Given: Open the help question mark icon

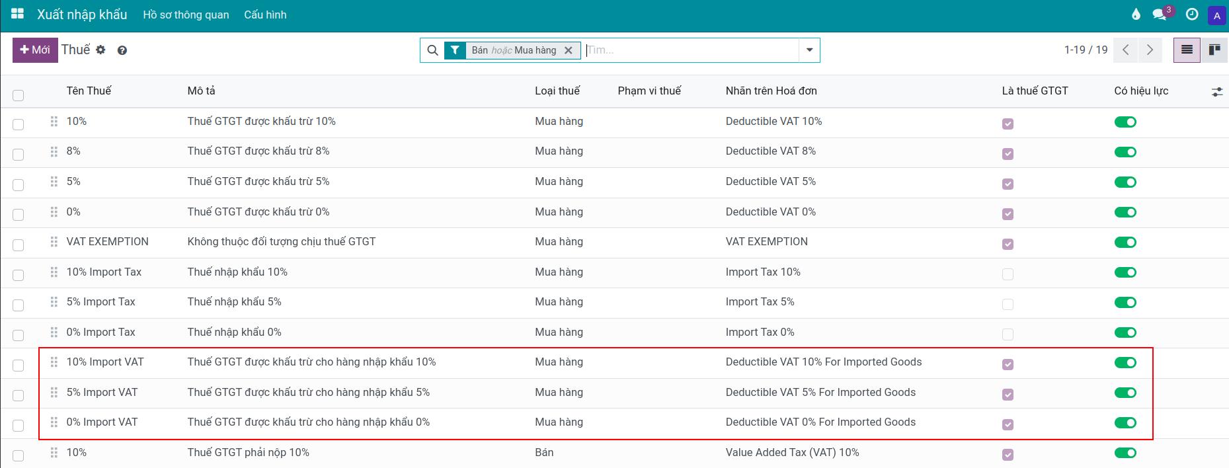Looking at the screenshot, I should click(122, 50).
